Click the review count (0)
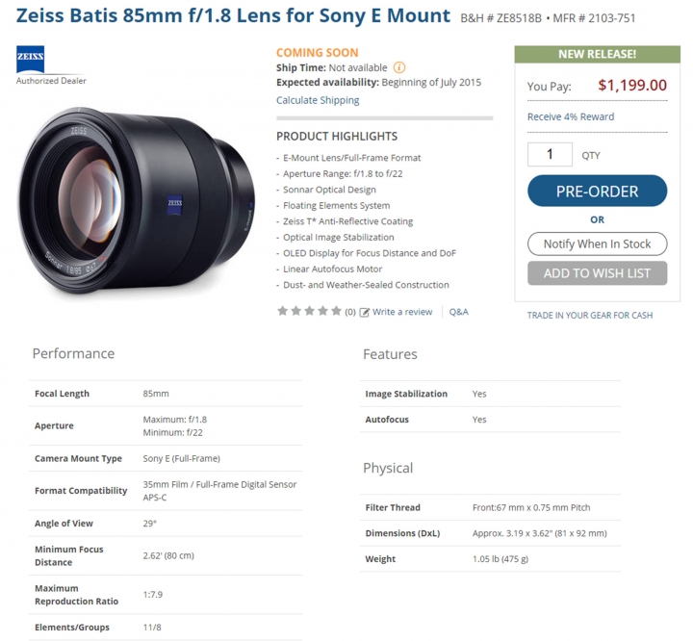The image size is (693, 641). [350, 312]
